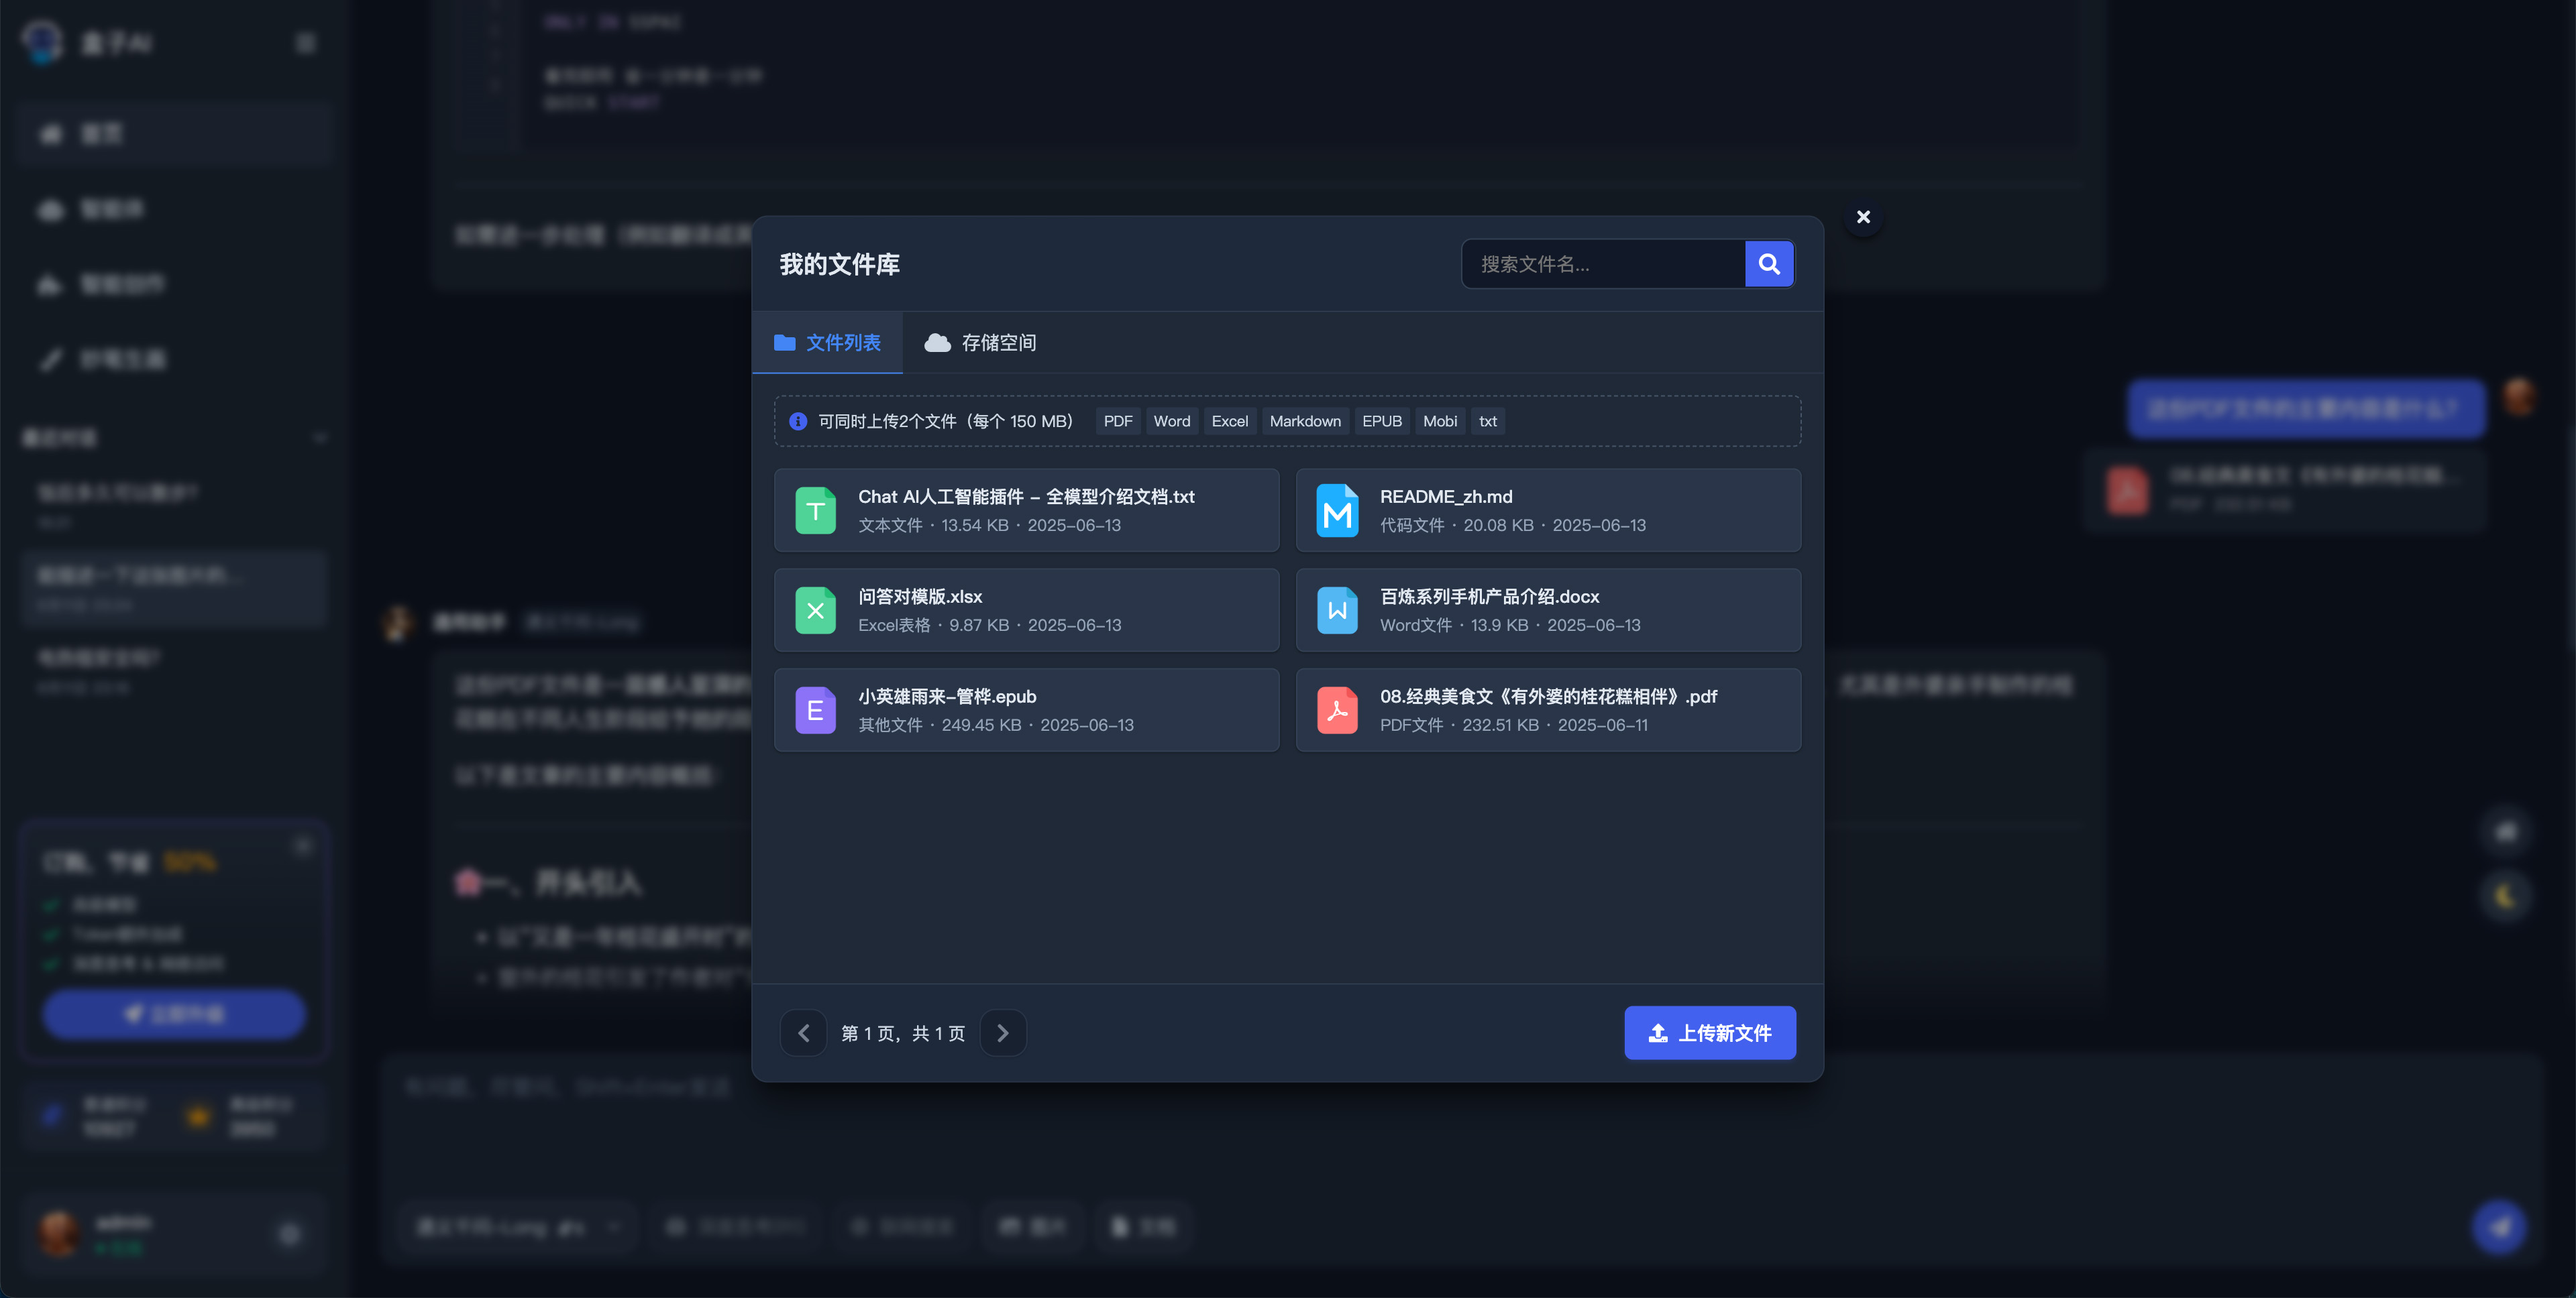Click the moon theme toggle in background

(2506, 895)
